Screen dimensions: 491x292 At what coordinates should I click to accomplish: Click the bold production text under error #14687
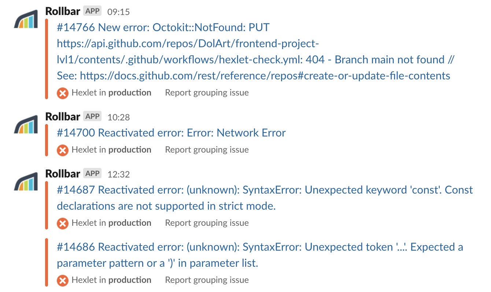(130, 223)
